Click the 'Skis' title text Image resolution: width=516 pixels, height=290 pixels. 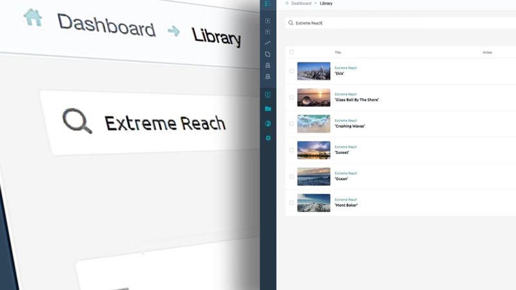[x=339, y=73]
